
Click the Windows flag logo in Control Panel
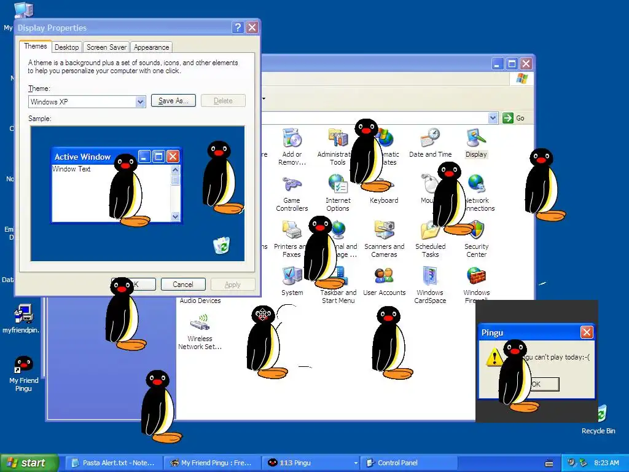click(x=522, y=78)
